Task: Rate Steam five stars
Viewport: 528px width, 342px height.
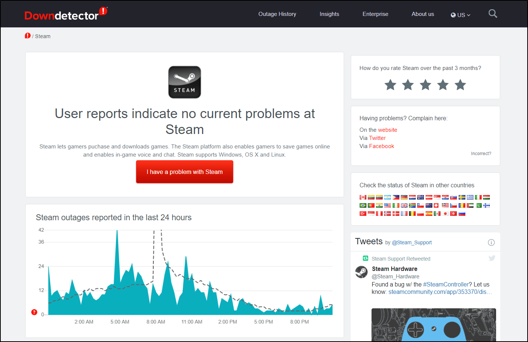Action: (x=460, y=85)
